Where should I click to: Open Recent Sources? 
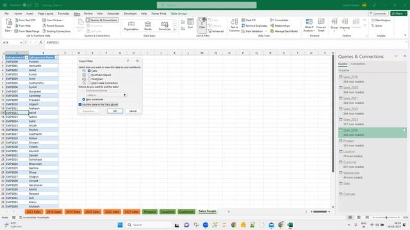tap(53, 26)
